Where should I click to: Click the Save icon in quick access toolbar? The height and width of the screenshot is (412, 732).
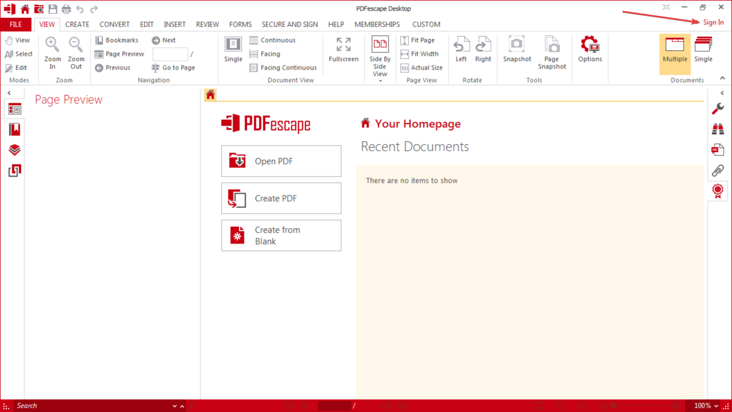click(53, 9)
